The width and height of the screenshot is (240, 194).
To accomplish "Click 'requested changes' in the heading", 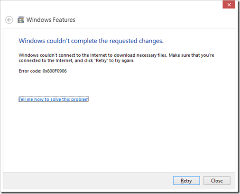I will click(137, 41).
